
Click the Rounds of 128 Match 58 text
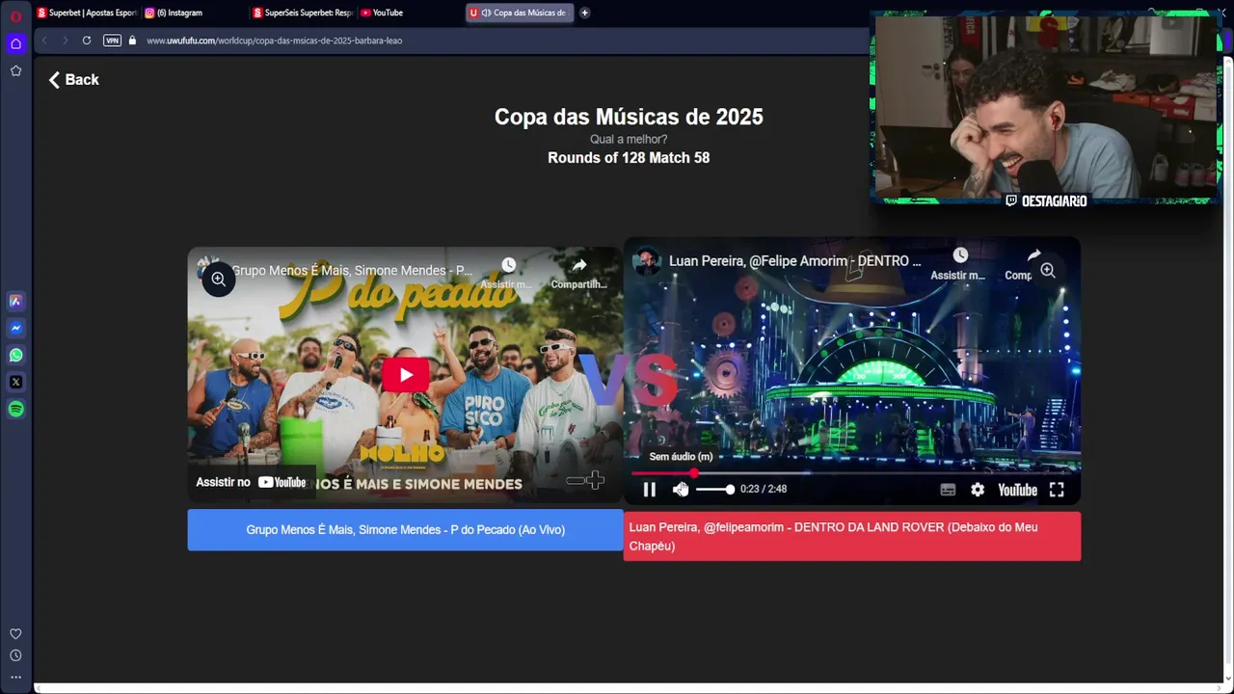(629, 158)
